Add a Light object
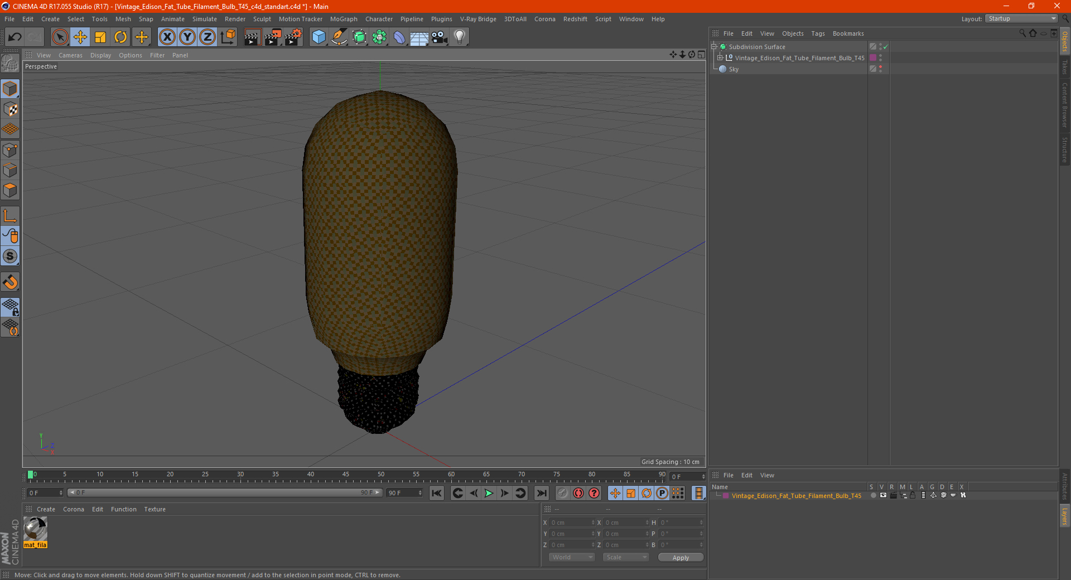 [460, 37]
